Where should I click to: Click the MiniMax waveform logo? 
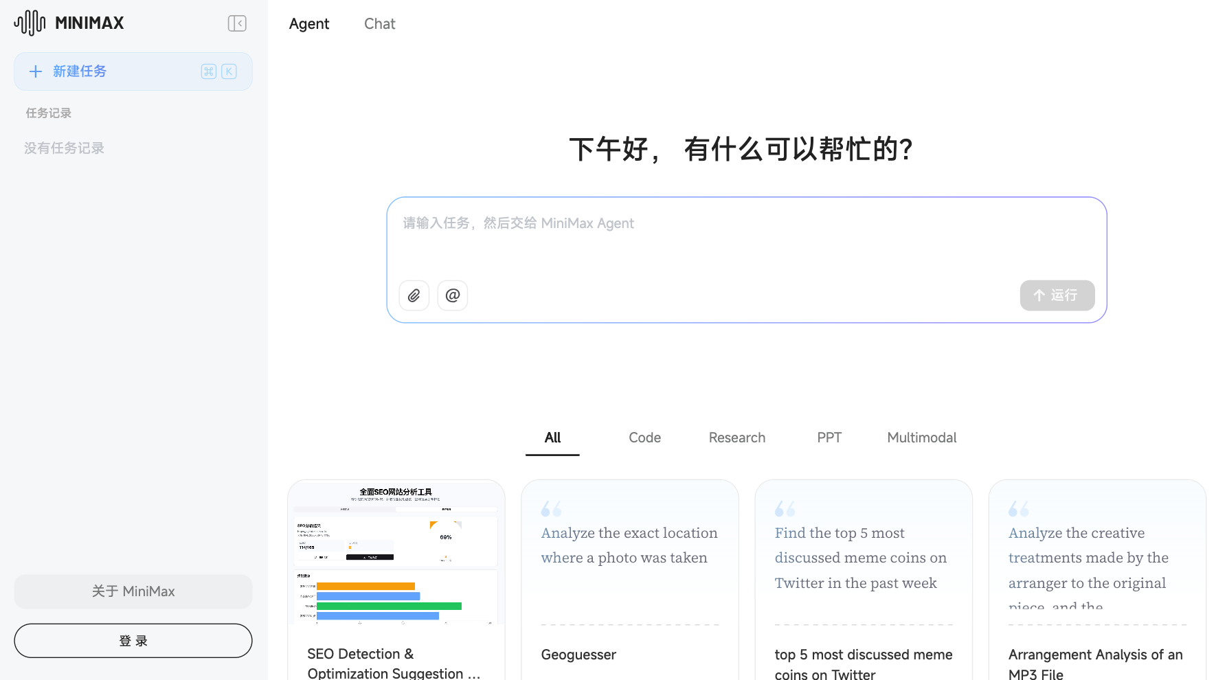coord(30,23)
